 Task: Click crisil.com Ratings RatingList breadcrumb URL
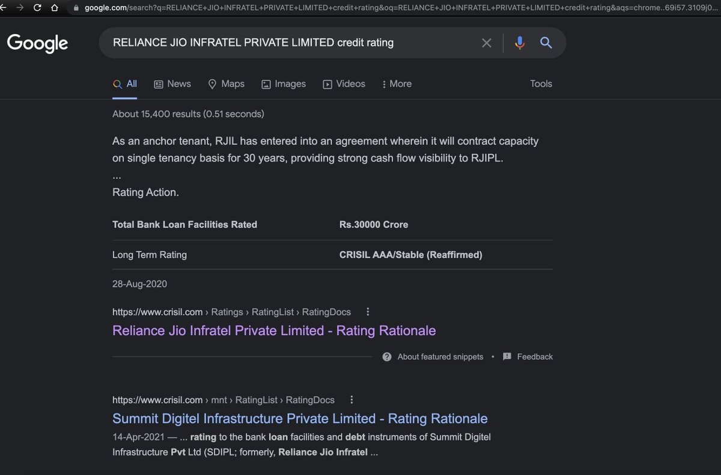231,312
